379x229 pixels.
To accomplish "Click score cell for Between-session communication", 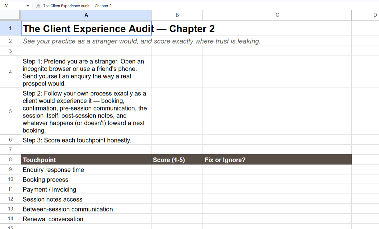I will [x=177, y=209].
